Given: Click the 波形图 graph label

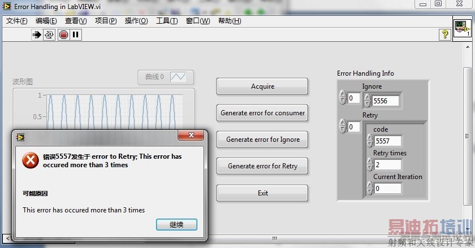Looking at the screenshot, I should tap(23, 82).
